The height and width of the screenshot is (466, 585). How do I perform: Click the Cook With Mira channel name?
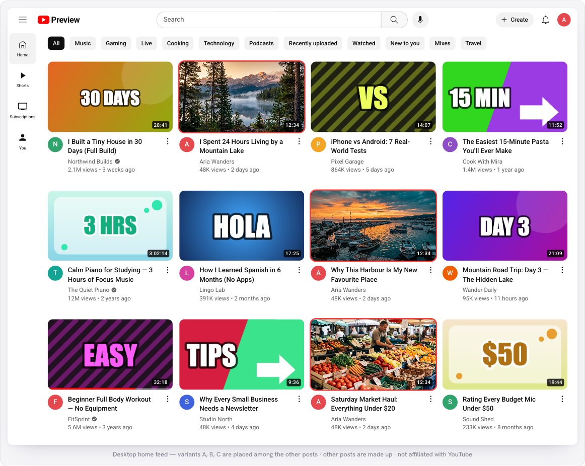click(482, 162)
